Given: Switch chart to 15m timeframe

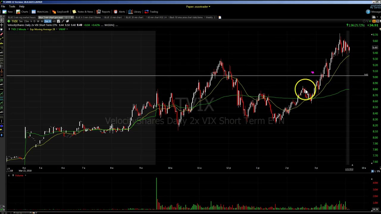Looking at the screenshot, I should point(26,21).
